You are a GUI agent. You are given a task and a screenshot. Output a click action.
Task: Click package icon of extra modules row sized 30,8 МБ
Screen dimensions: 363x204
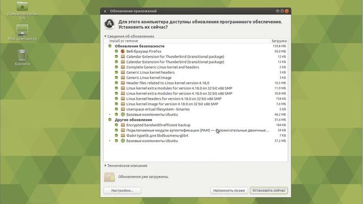click(x=123, y=93)
